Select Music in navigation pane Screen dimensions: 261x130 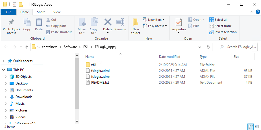click(x=20, y=104)
